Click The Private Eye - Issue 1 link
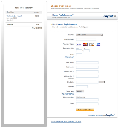The width and height of the screenshot is (119, 128). point(14,16)
